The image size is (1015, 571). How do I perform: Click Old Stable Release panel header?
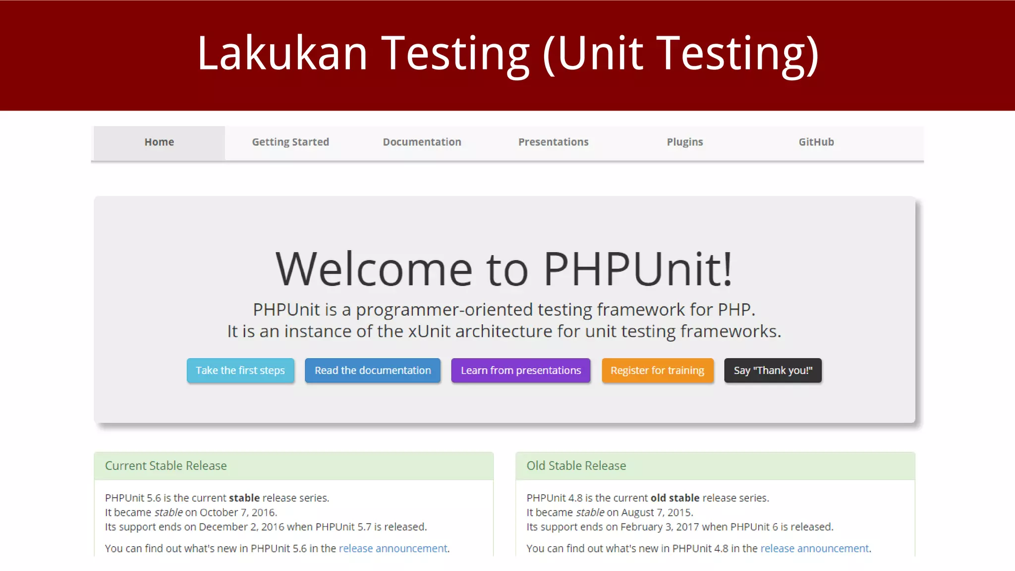(715, 466)
